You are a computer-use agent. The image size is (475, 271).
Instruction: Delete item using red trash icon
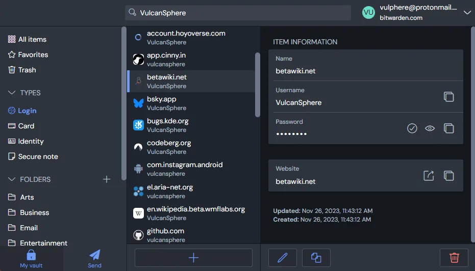(454, 258)
